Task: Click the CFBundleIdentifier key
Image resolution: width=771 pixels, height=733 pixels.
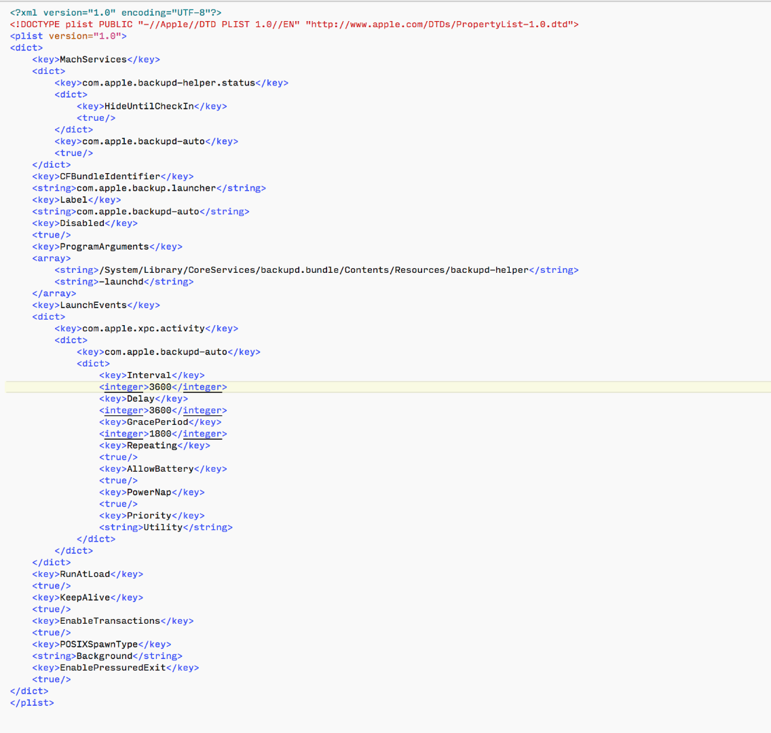Action: click(110, 176)
